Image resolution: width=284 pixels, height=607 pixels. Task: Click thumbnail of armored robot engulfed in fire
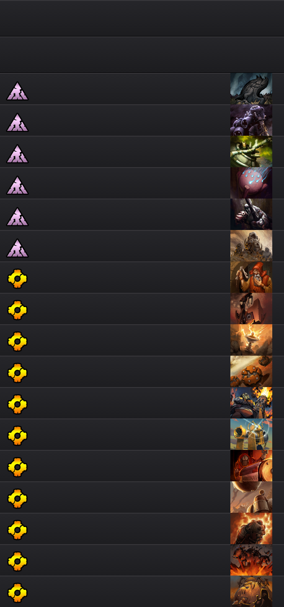251,529
